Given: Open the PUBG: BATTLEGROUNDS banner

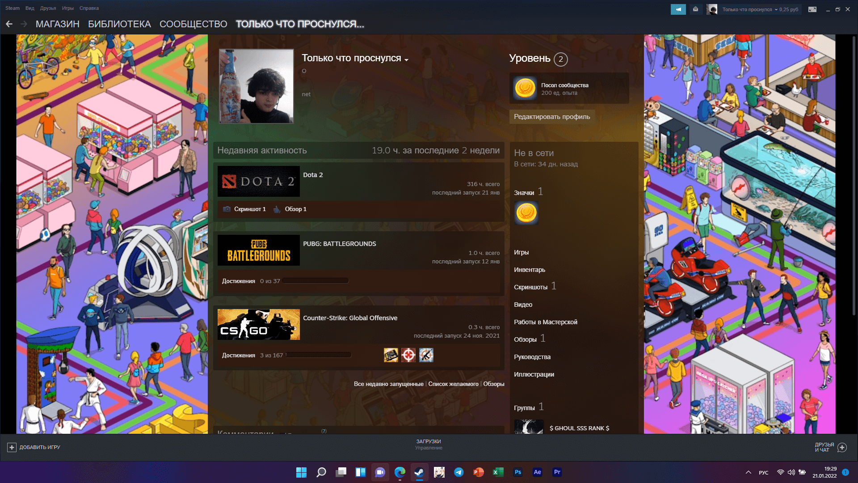Looking at the screenshot, I should pyautogui.click(x=259, y=250).
